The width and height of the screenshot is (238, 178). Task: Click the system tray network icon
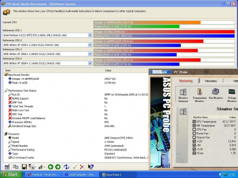(x=225, y=175)
